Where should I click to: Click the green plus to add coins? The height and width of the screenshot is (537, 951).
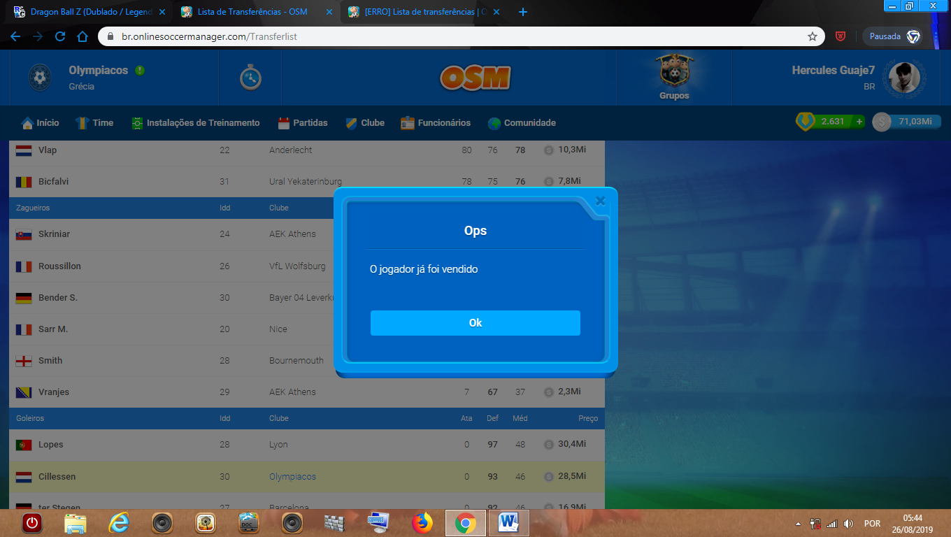859,122
